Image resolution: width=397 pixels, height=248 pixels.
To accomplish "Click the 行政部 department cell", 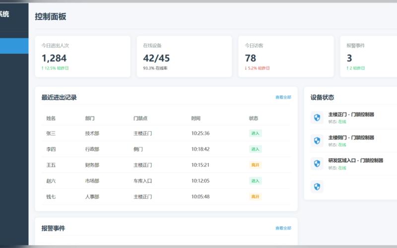I will pyautogui.click(x=92, y=149).
